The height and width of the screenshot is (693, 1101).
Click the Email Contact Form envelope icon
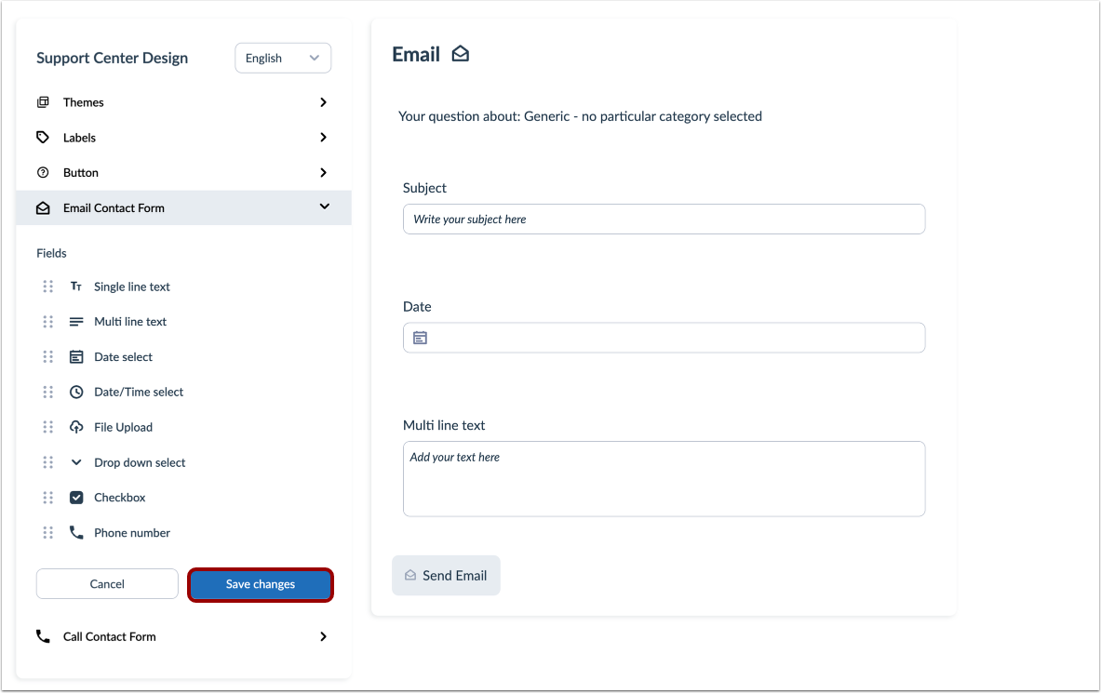pos(43,207)
